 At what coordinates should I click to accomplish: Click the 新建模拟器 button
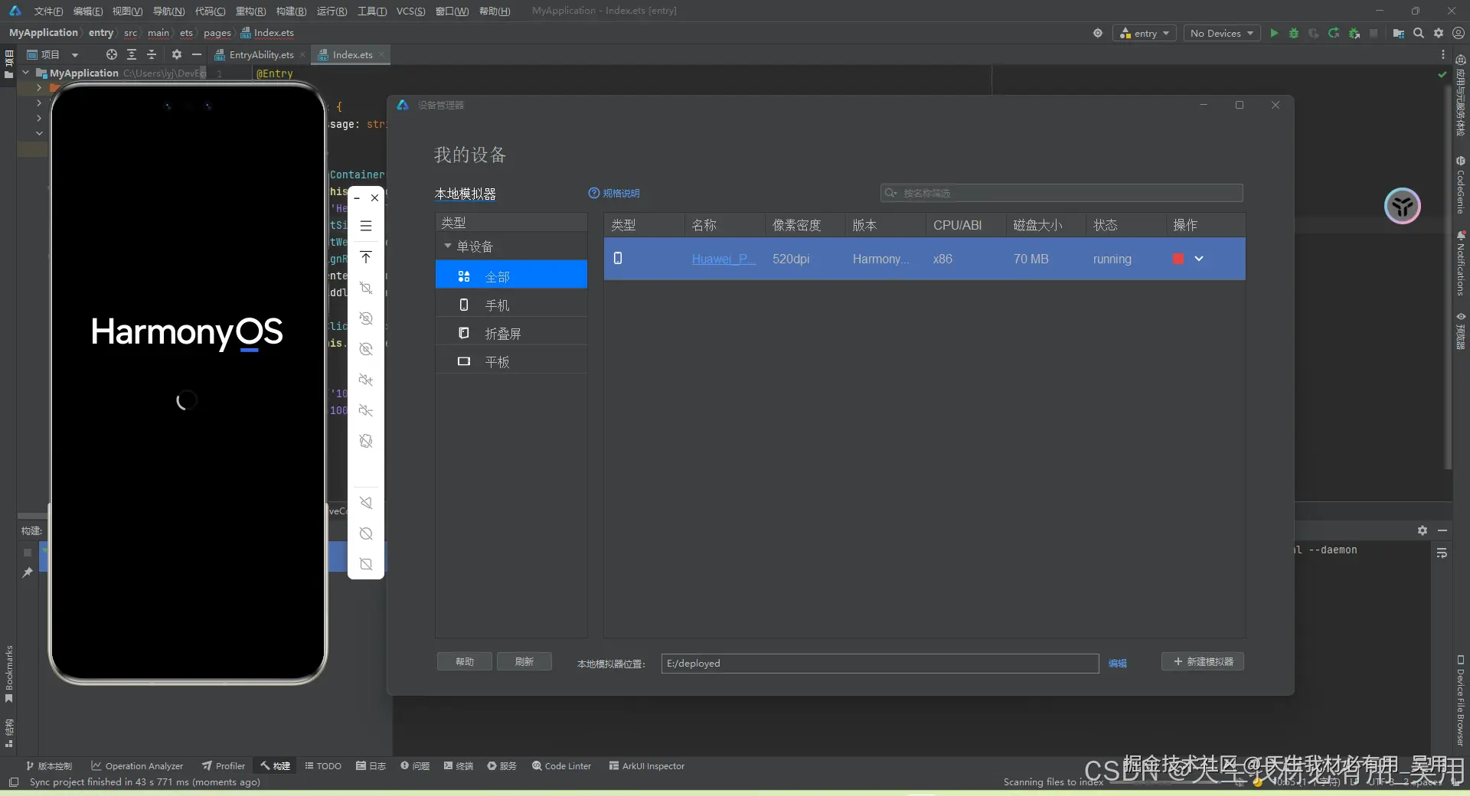pos(1203,661)
